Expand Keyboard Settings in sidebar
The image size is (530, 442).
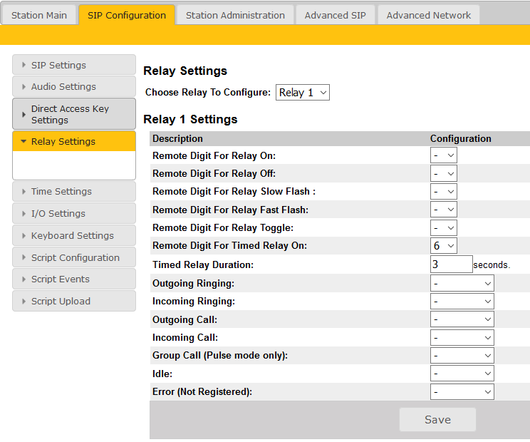coord(73,235)
